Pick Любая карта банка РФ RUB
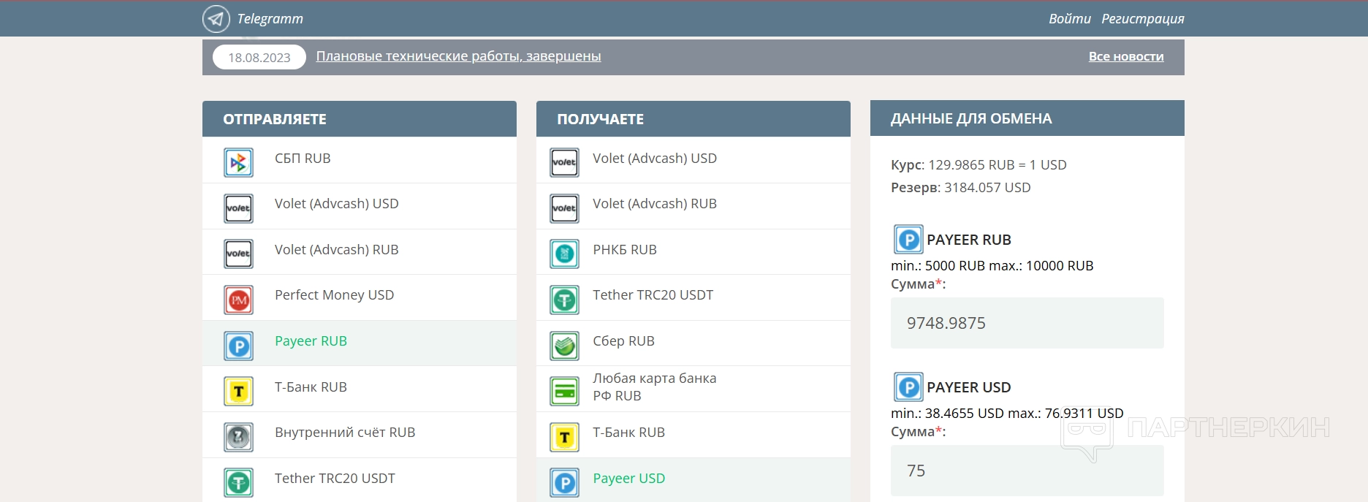The image size is (1368, 502). pyautogui.click(x=693, y=389)
